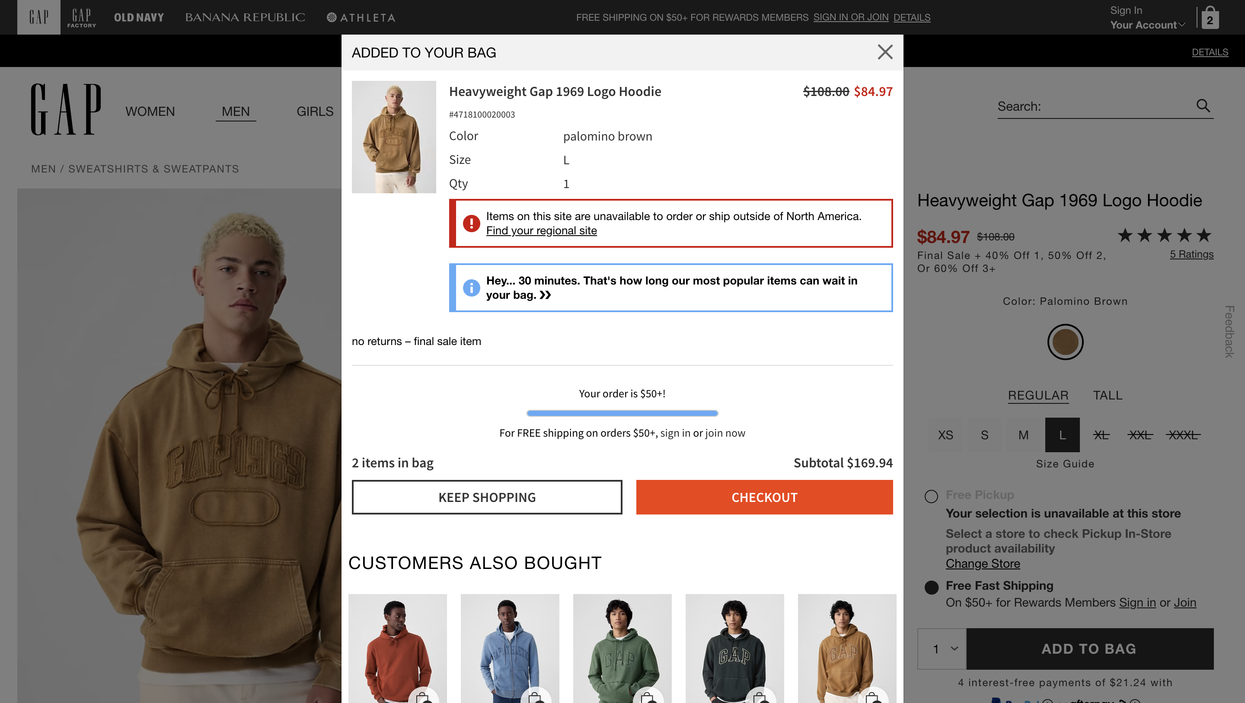Image resolution: width=1245 pixels, height=703 pixels.
Task: Click 'sign in' in free shipping message
Action: click(x=675, y=433)
